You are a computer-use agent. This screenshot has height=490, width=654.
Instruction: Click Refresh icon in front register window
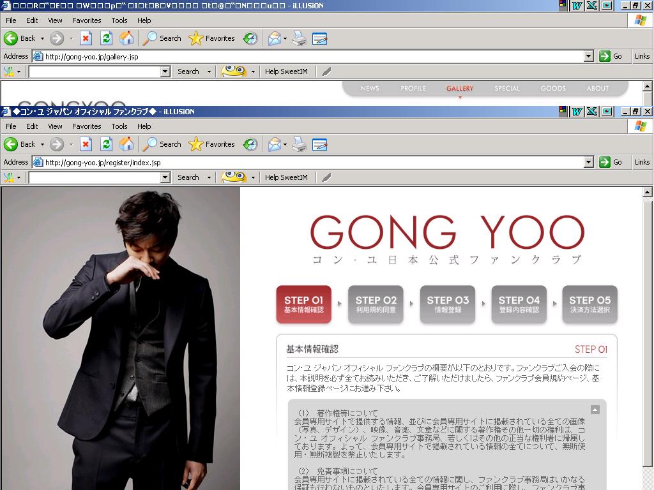coord(107,144)
